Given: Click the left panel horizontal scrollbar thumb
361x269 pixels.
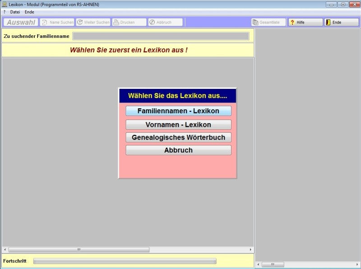Looking at the screenshot, I should coord(79,250).
